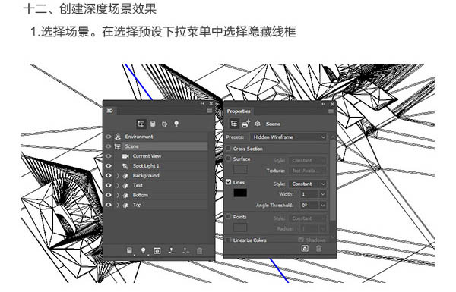The height and width of the screenshot is (292, 456).
Task: Enable Linearize Colors checkbox
Action: click(229, 240)
